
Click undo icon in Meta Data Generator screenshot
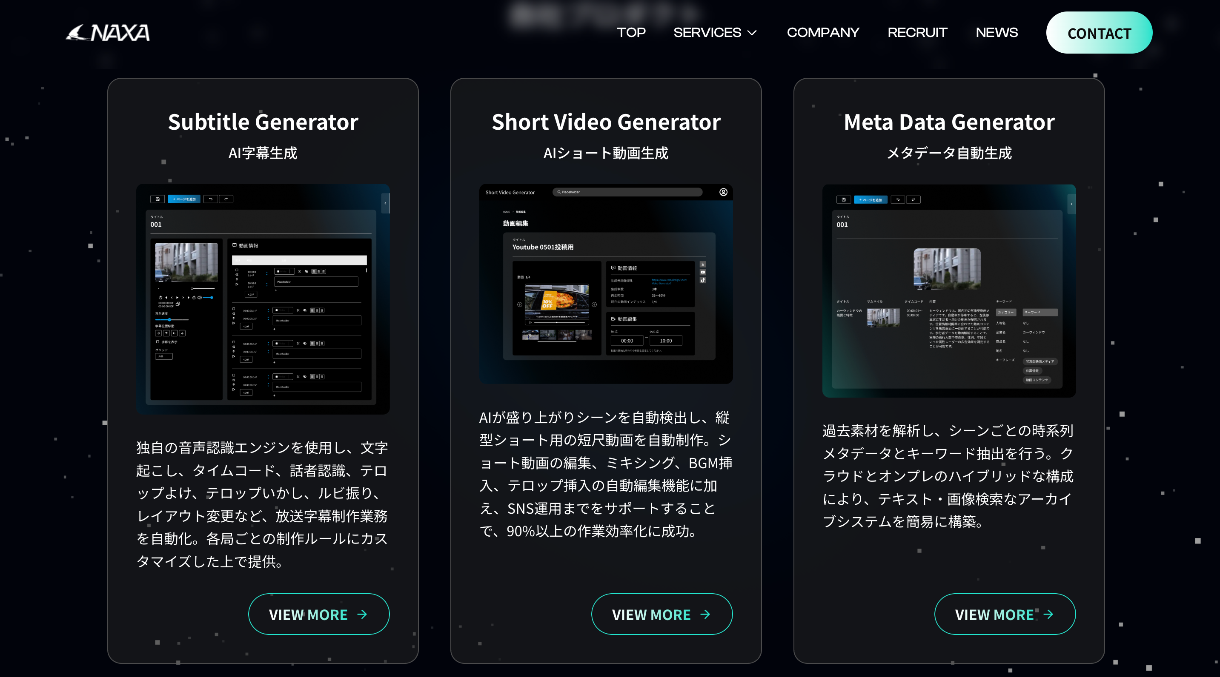897,199
